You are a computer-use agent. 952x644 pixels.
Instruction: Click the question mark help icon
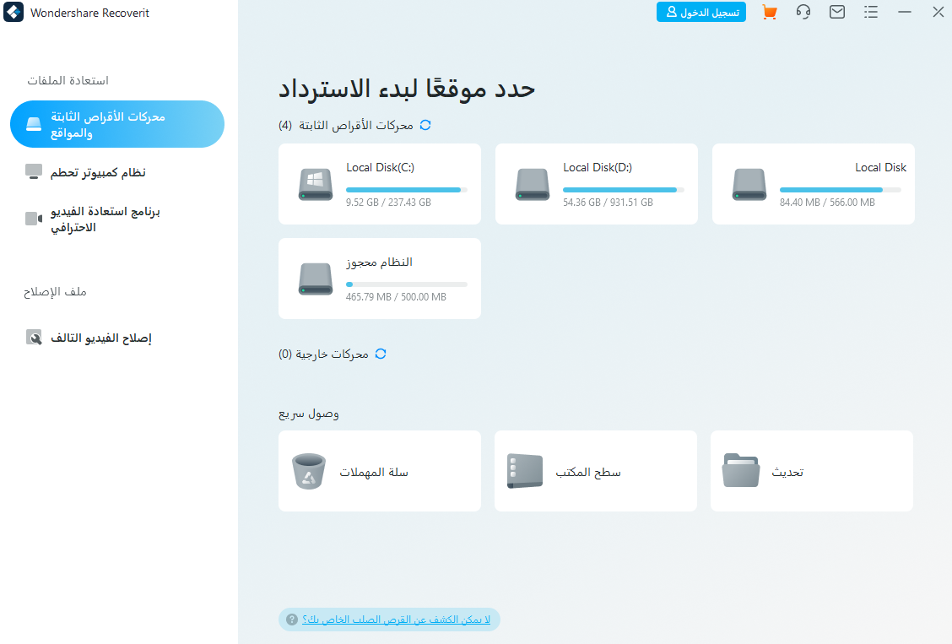292,620
